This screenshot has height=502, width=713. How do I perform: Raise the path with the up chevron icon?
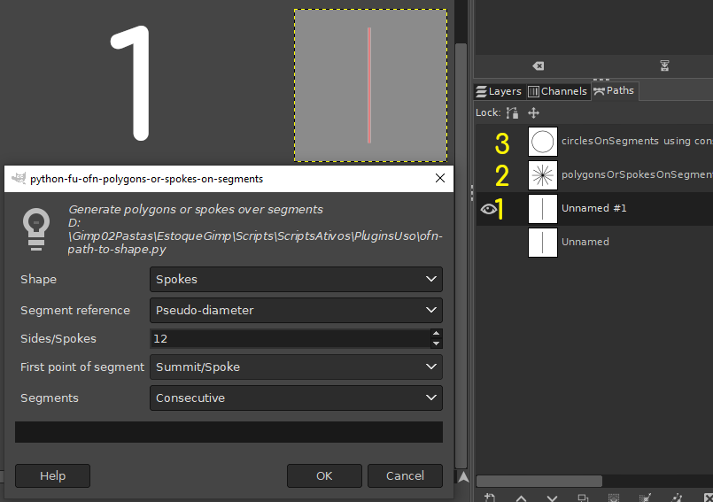coord(521,498)
